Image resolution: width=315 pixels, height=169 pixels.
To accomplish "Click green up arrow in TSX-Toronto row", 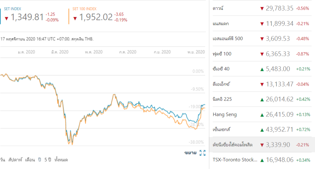I will point(262,160).
